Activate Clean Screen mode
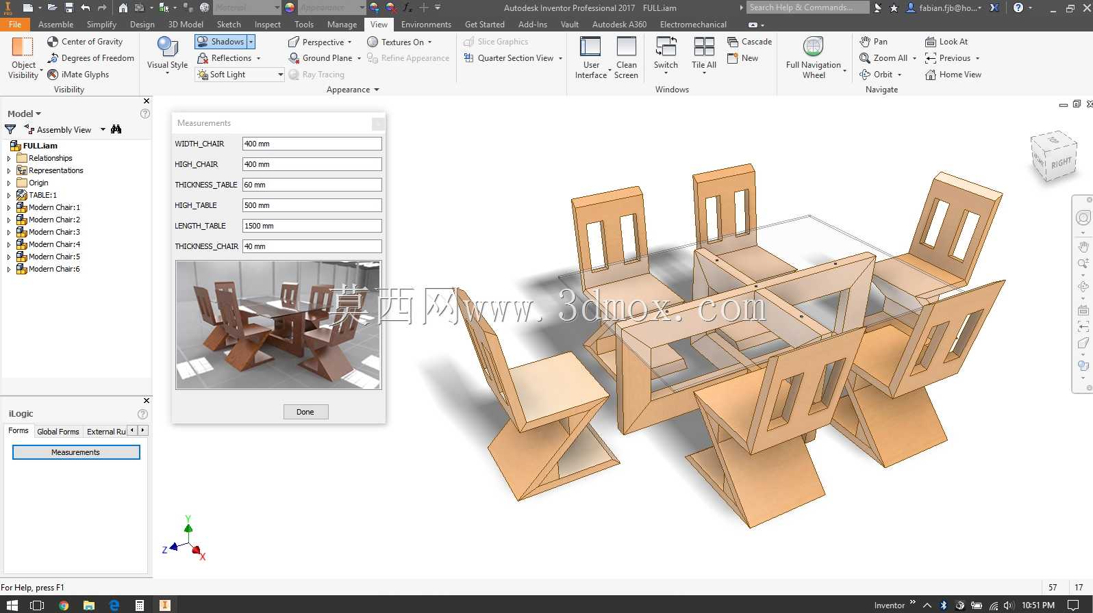Screen dimensions: 1093x613 [x=626, y=57]
